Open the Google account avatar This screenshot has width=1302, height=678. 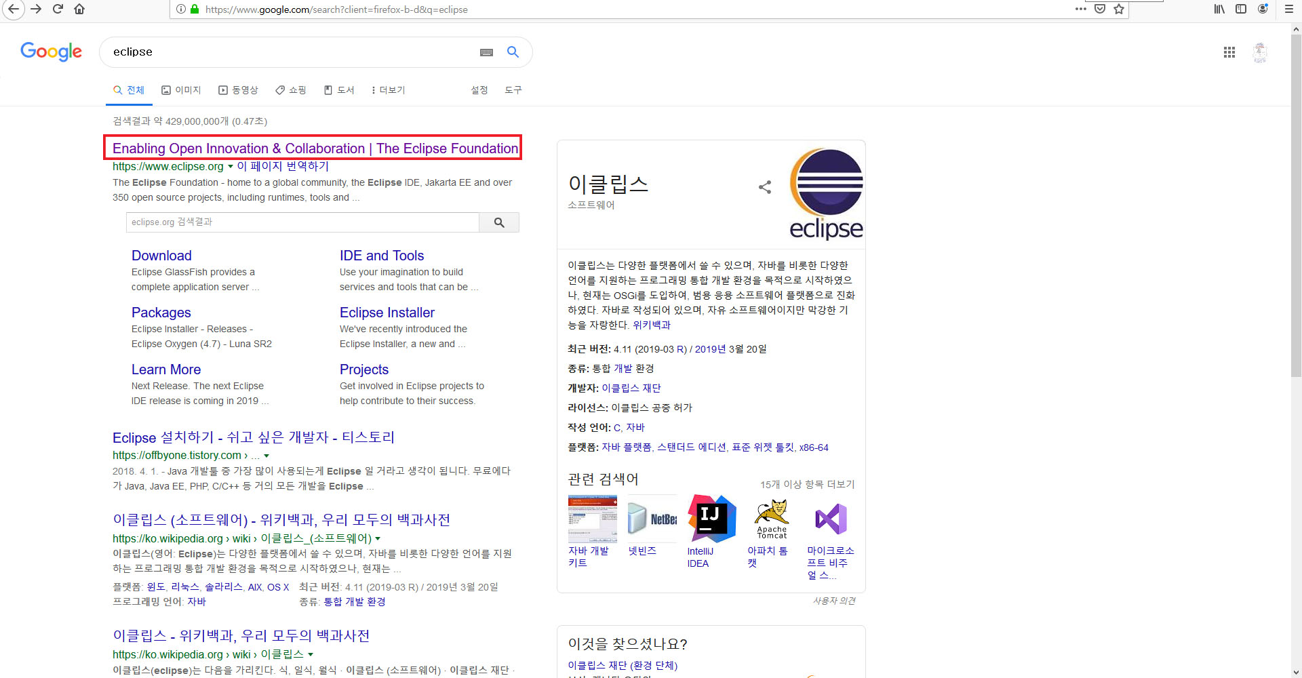tap(1260, 52)
